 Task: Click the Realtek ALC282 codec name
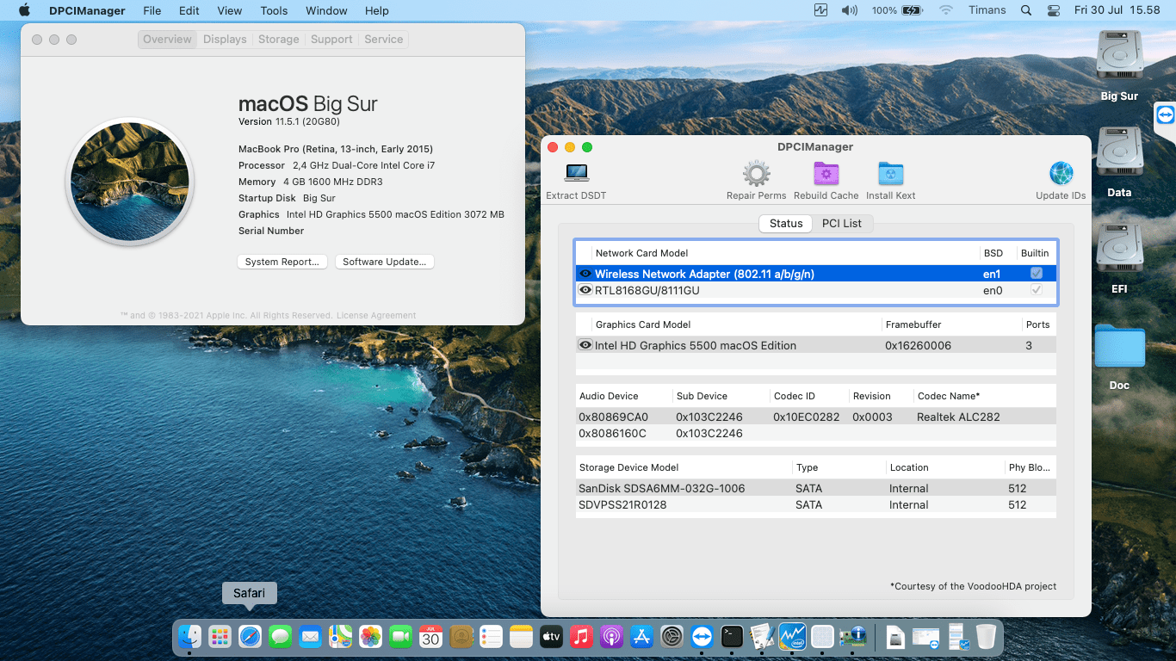tap(958, 417)
